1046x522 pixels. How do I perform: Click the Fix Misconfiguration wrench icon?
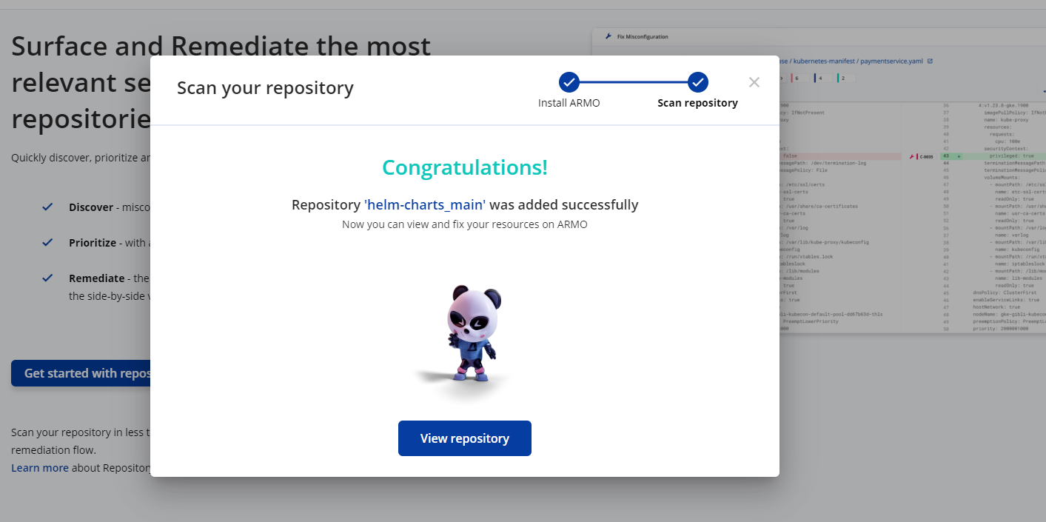click(x=609, y=36)
